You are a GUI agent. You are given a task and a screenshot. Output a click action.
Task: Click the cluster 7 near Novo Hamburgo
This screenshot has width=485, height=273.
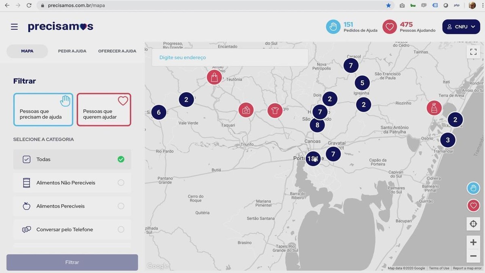click(x=320, y=112)
